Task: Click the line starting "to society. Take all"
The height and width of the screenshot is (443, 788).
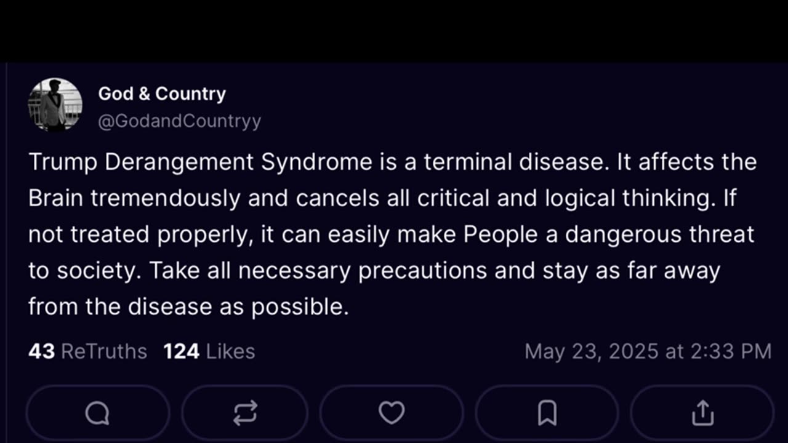Action: point(374,271)
